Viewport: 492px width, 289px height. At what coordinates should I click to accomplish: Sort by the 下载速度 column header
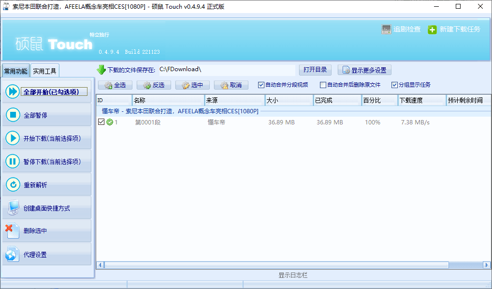point(422,100)
